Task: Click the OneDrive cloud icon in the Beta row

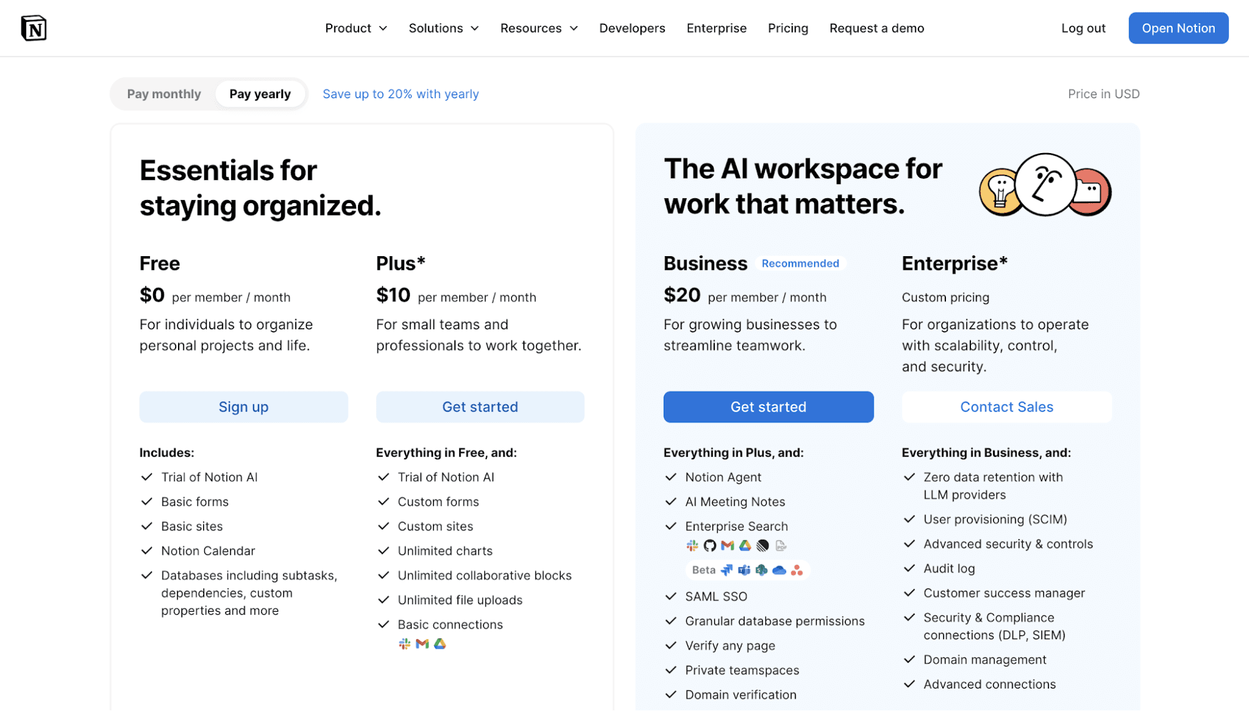Action: pyautogui.click(x=779, y=570)
